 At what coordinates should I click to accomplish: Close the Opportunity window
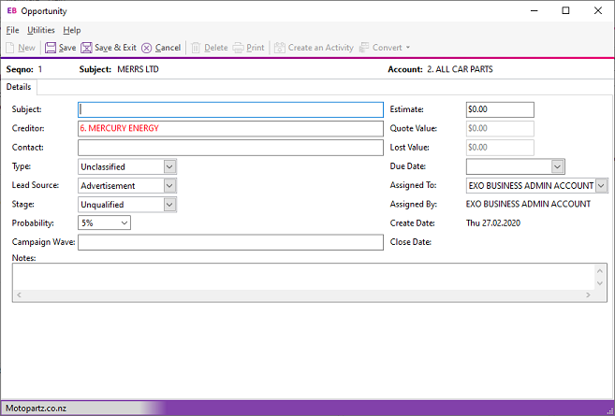click(x=598, y=10)
